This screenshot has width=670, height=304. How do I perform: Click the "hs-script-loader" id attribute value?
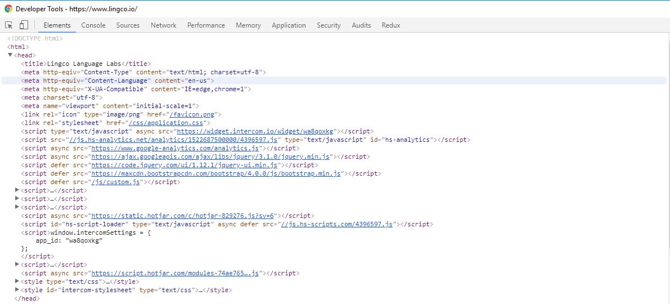point(96,224)
